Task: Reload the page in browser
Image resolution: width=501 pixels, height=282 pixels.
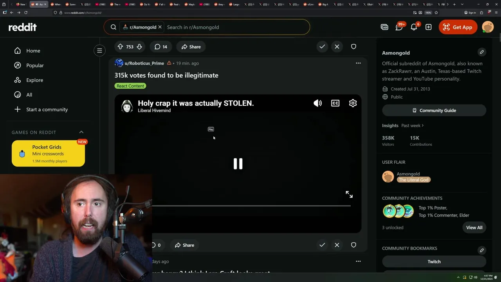Action: pyautogui.click(x=26, y=13)
